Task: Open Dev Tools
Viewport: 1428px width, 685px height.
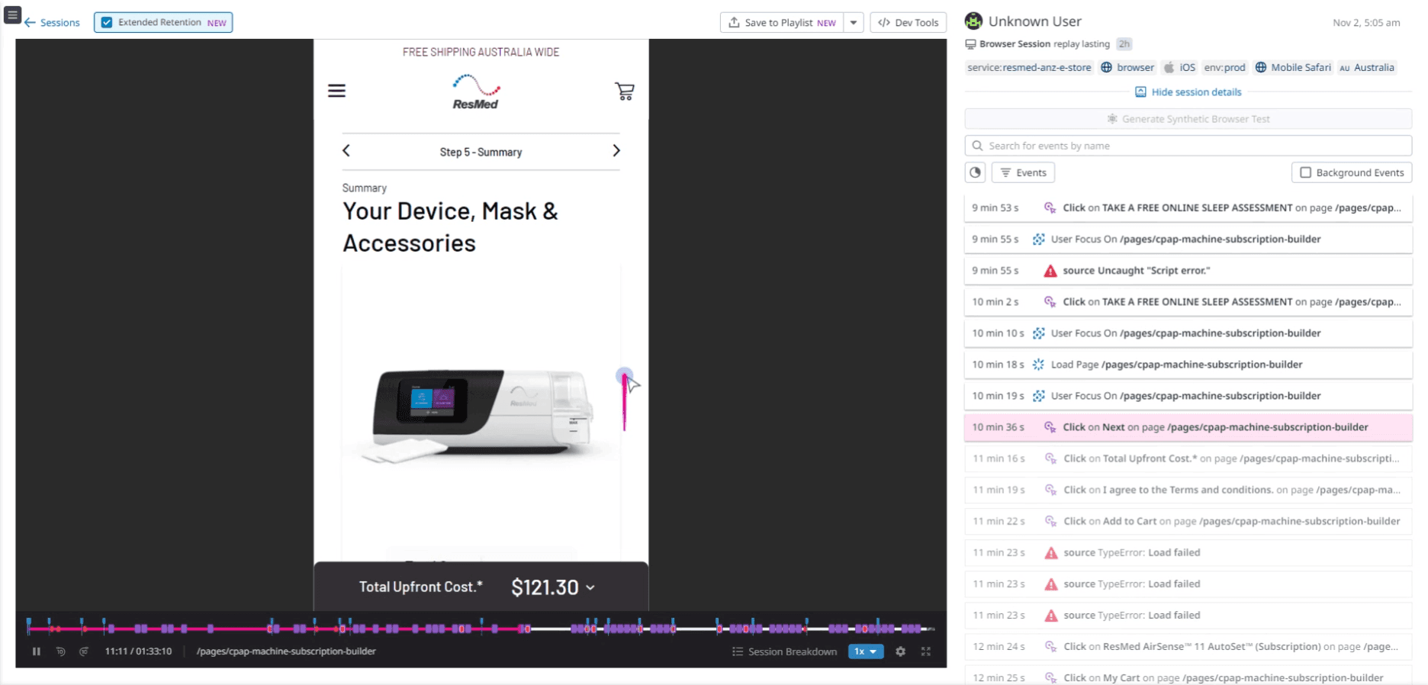Action: (909, 23)
